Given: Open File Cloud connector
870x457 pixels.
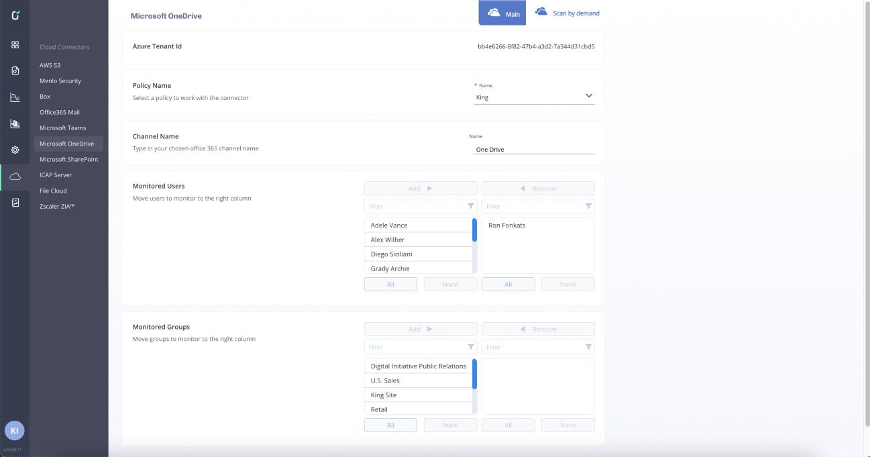Looking at the screenshot, I should [x=53, y=191].
